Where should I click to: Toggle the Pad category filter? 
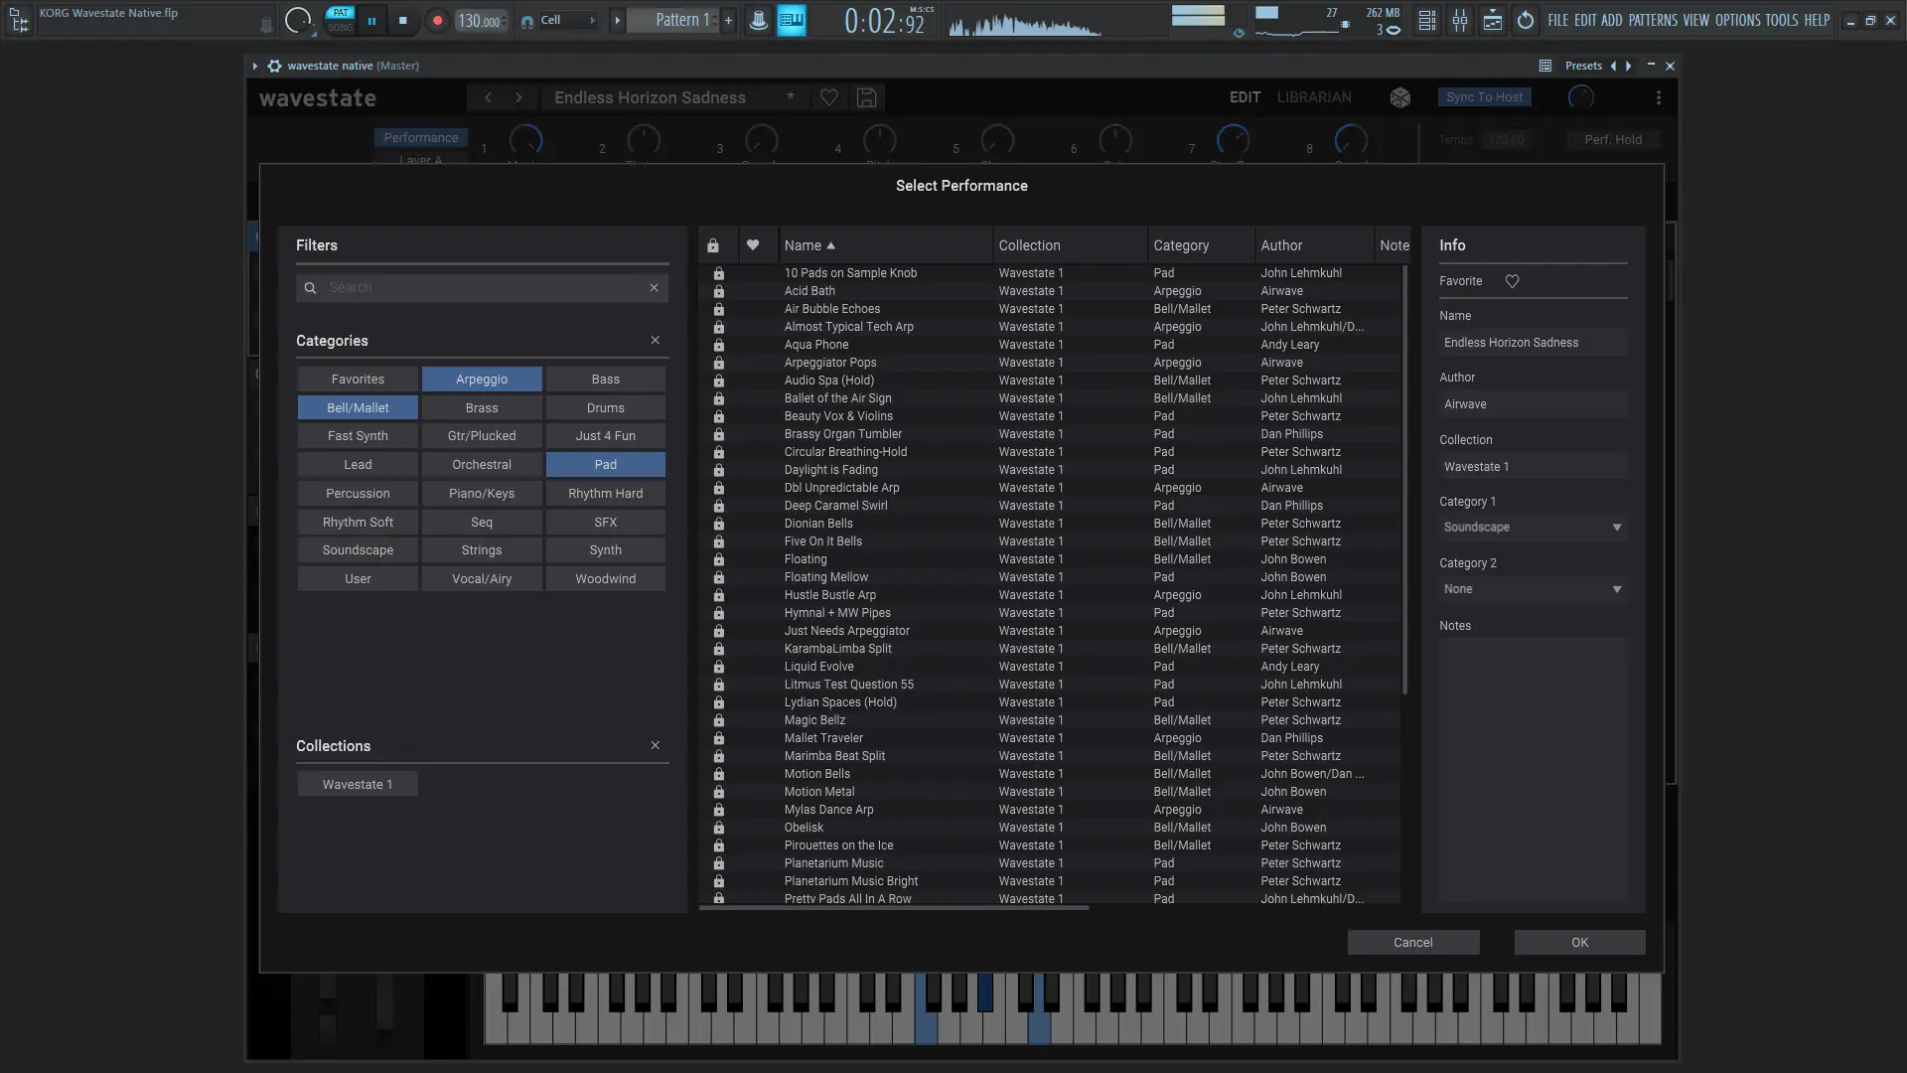coord(605,465)
